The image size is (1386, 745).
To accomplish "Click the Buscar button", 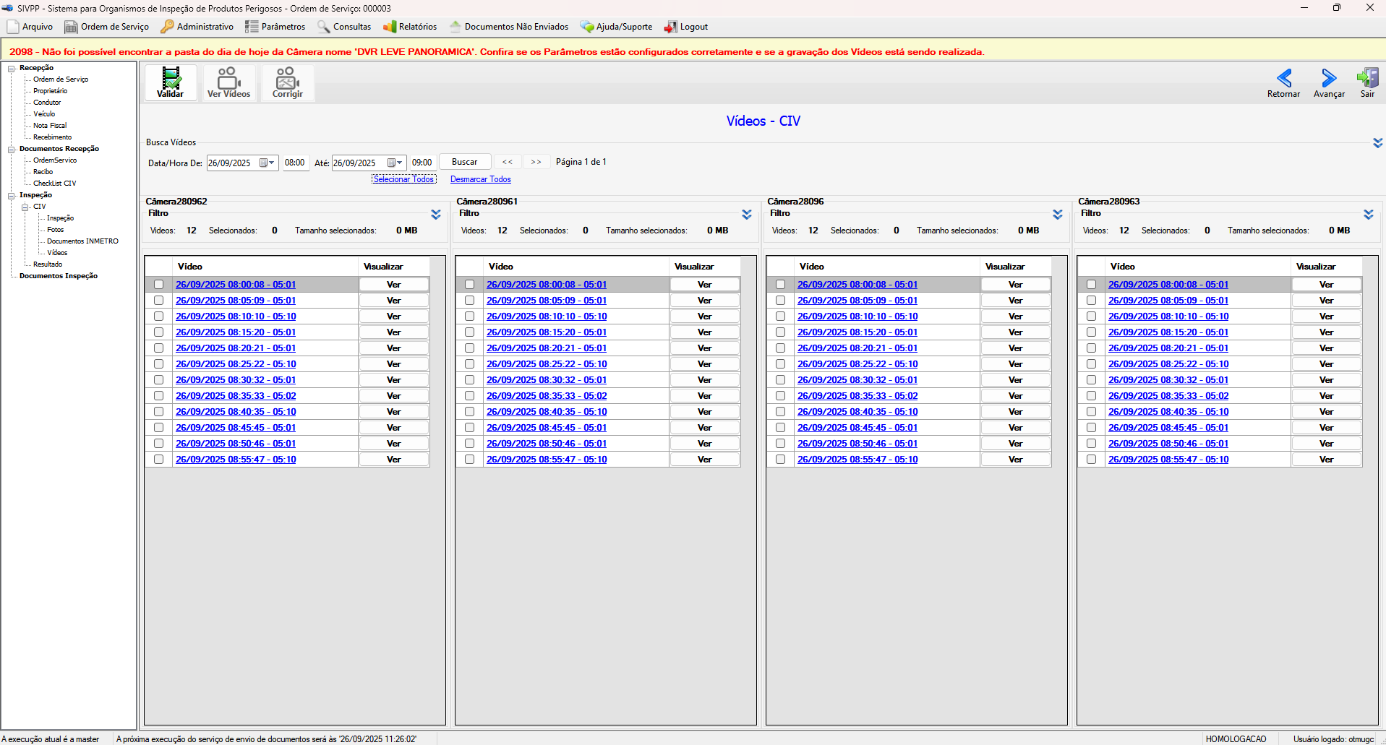I will tap(465, 162).
